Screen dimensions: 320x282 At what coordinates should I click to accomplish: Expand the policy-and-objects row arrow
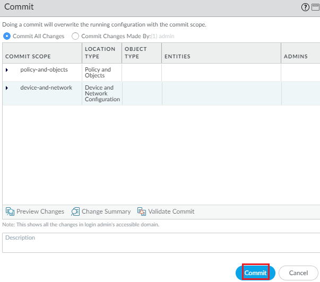click(x=7, y=70)
